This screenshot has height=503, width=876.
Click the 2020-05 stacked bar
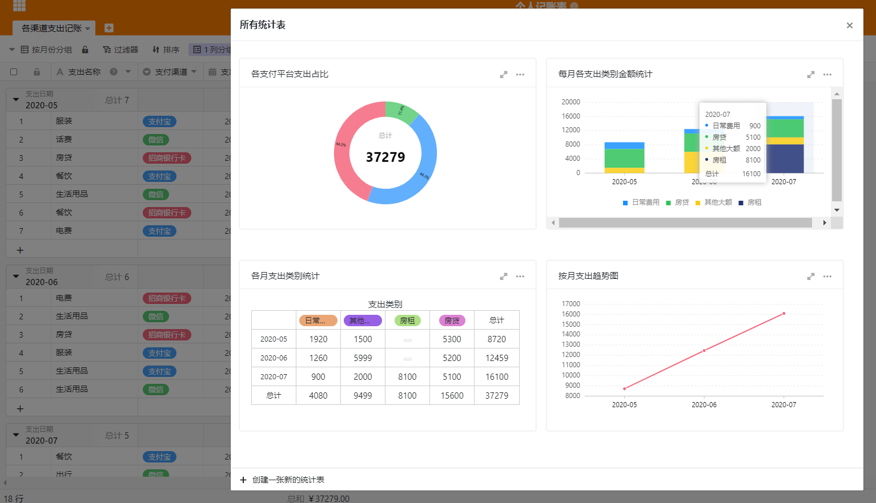tap(624, 157)
